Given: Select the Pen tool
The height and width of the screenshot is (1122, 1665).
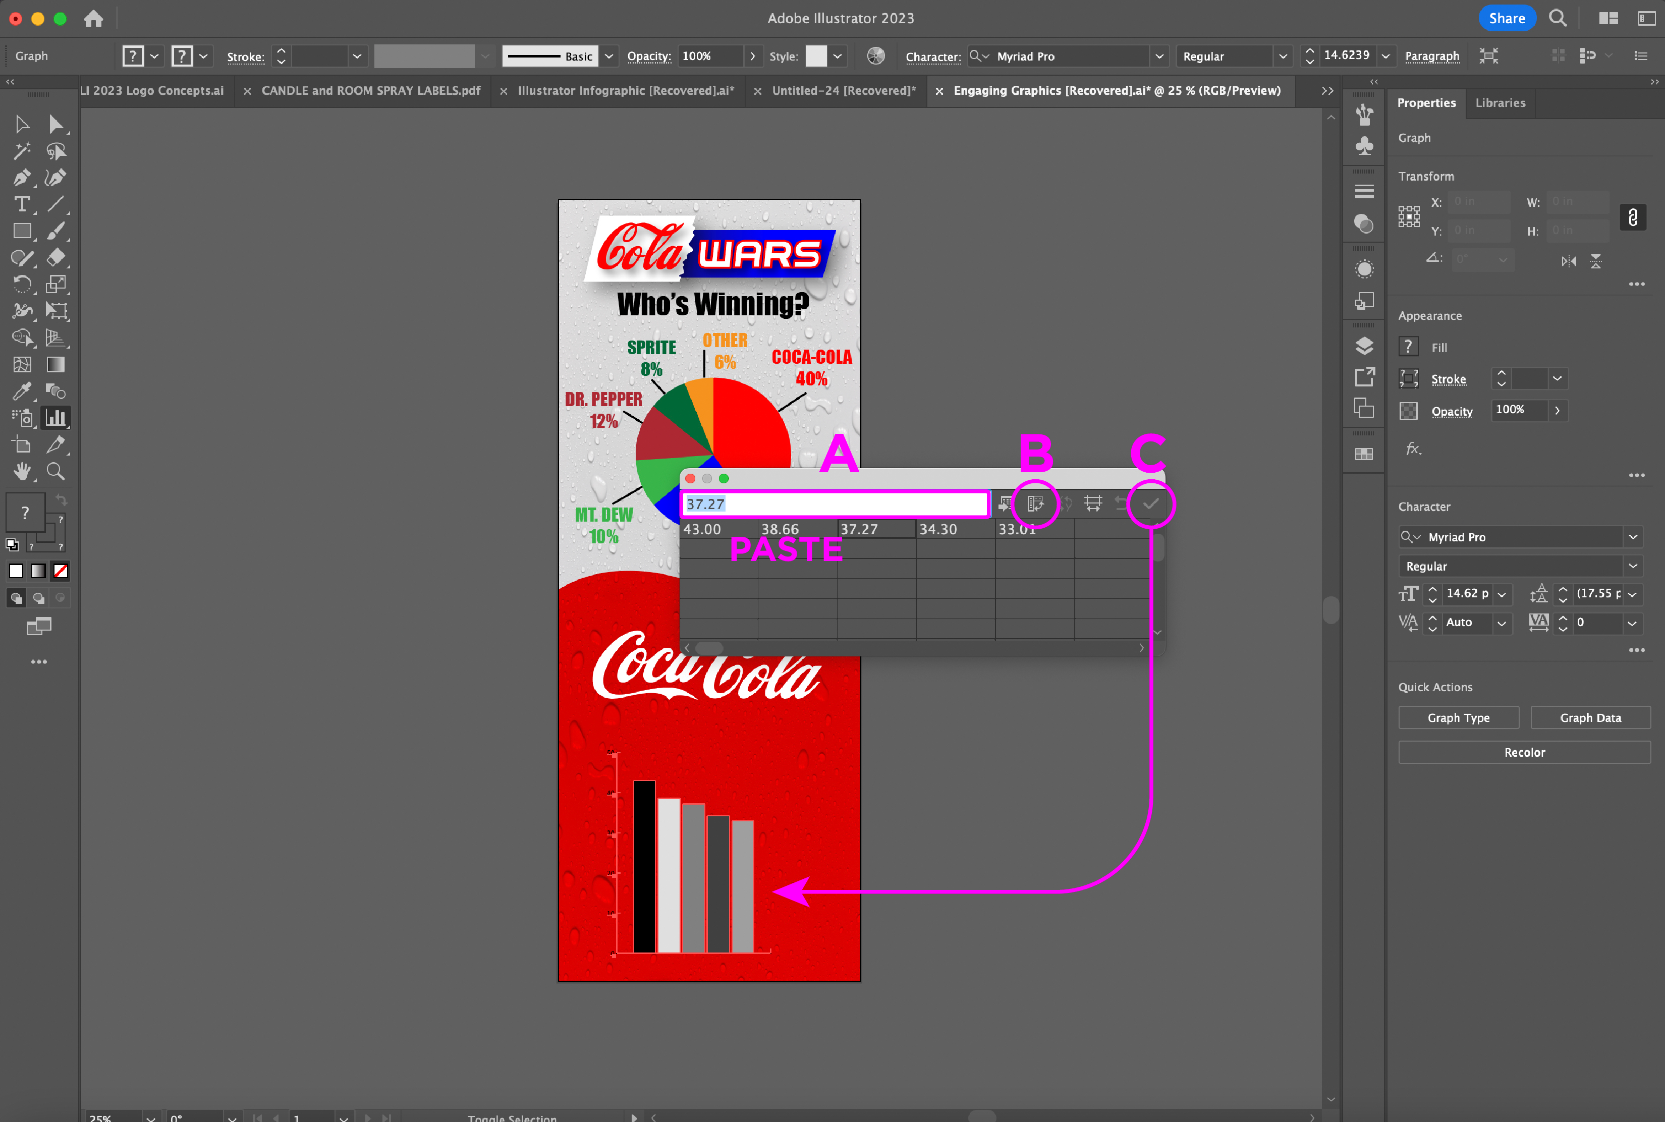Looking at the screenshot, I should click(x=22, y=178).
